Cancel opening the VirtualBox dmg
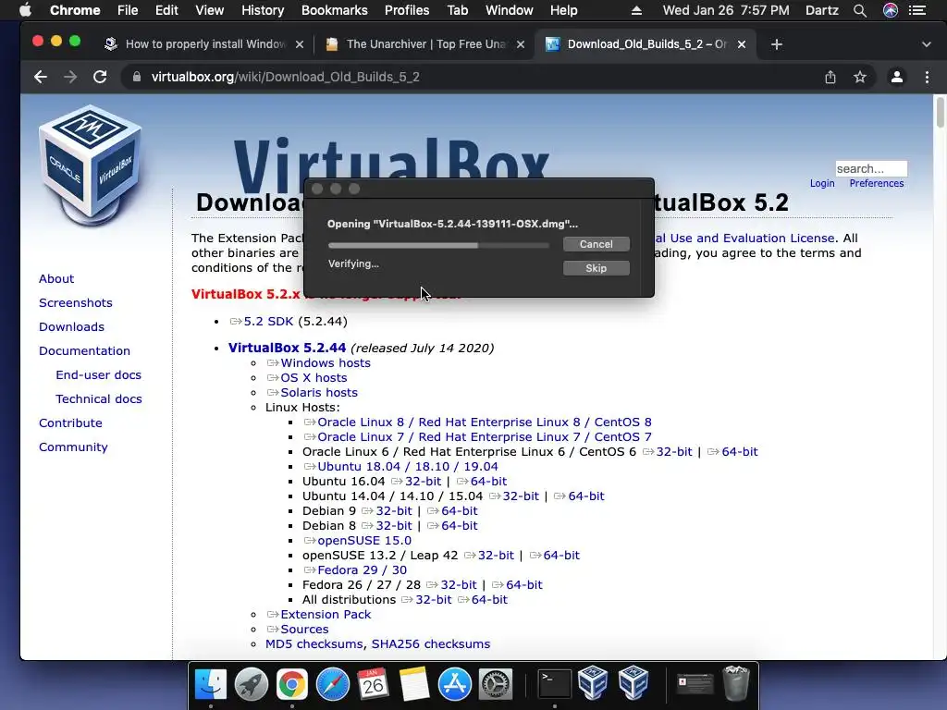The height and width of the screenshot is (710, 947). point(596,244)
